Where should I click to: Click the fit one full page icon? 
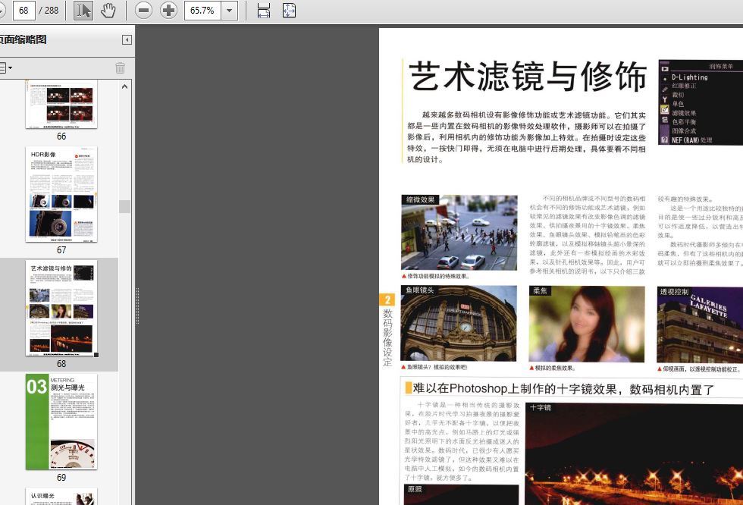pyautogui.click(x=289, y=11)
